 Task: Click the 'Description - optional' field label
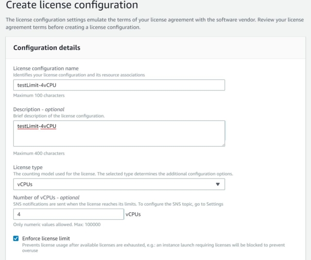point(39,109)
